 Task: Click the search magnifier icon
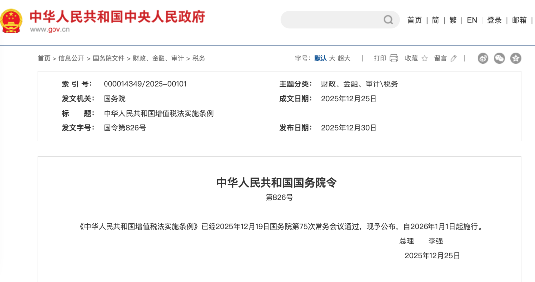point(388,20)
